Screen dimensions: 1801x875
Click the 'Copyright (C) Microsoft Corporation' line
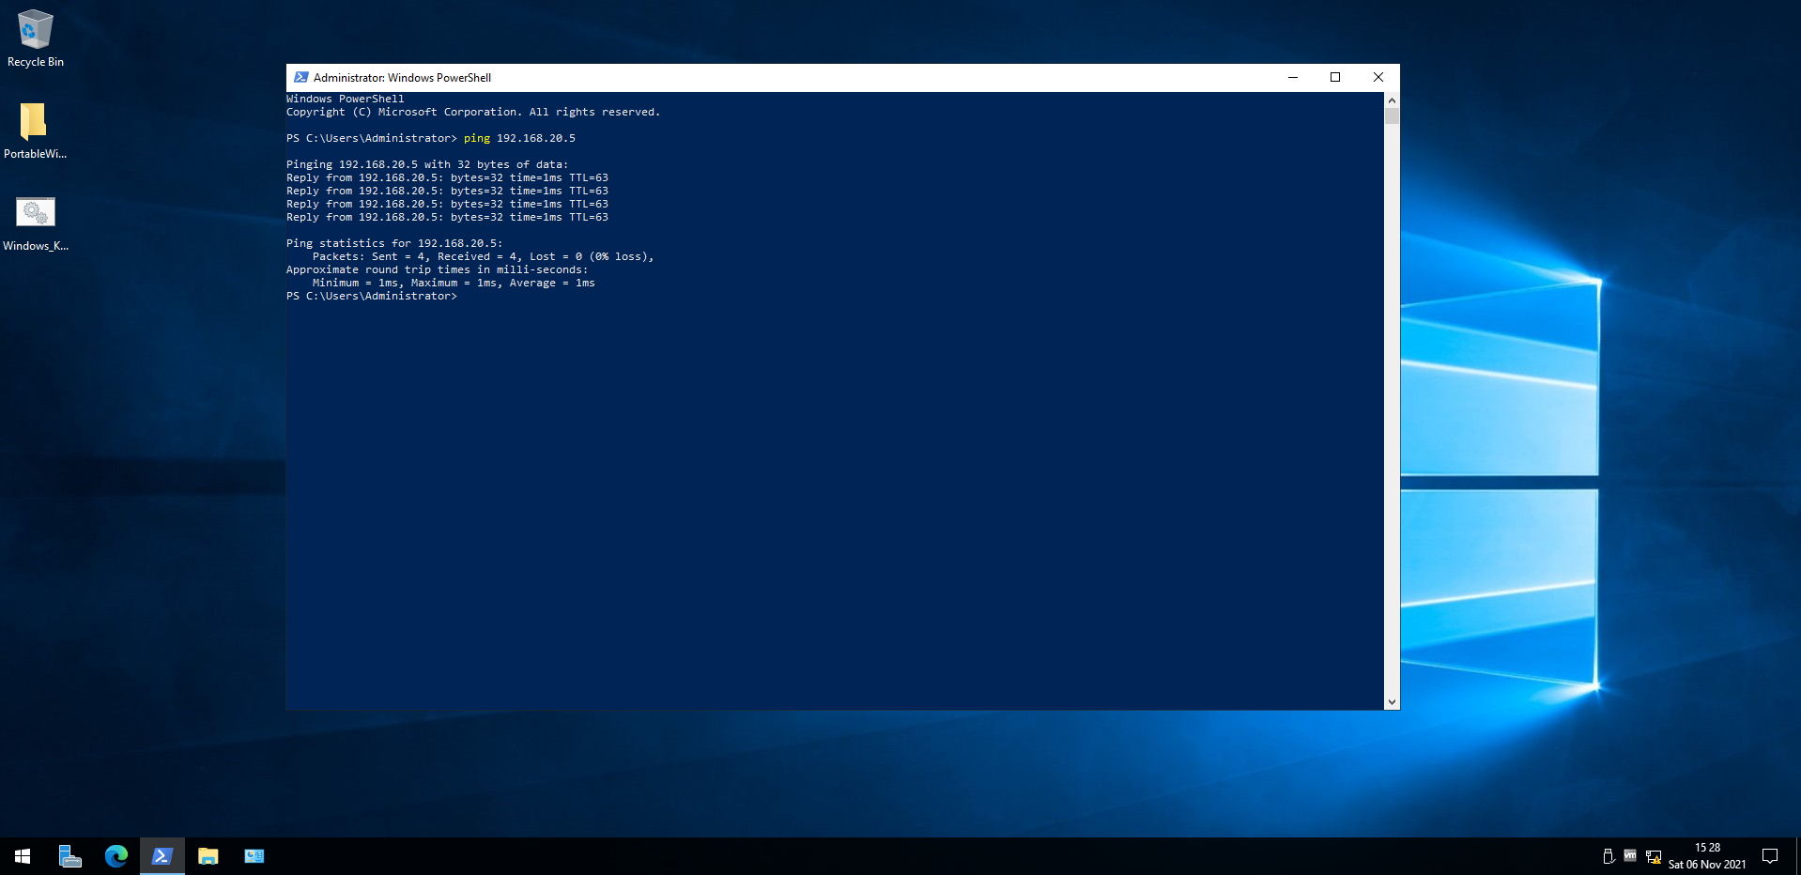pyautogui.click(x=473, y=112)
